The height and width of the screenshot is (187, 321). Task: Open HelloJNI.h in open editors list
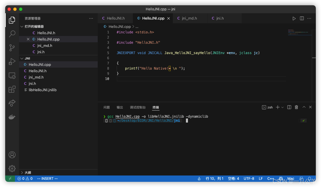click(x=58, y=33)
